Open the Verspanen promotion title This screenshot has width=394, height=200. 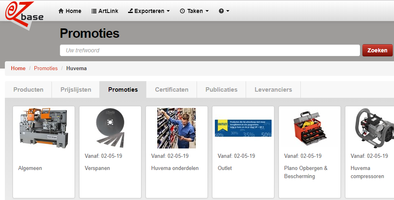point(97,168)
